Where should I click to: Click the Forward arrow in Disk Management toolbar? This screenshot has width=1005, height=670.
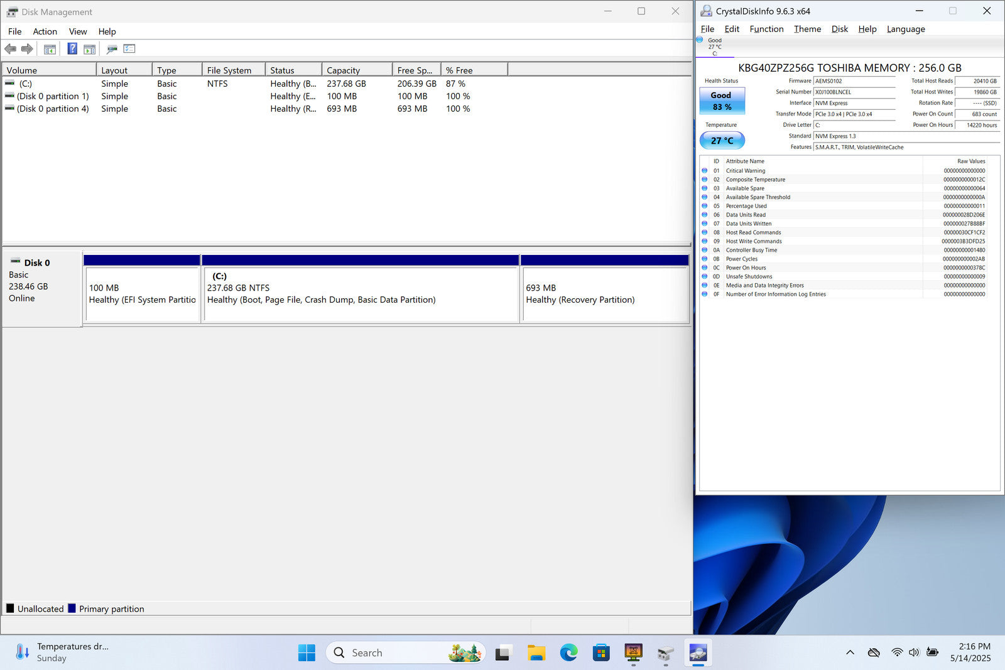(x=27, y=49)
